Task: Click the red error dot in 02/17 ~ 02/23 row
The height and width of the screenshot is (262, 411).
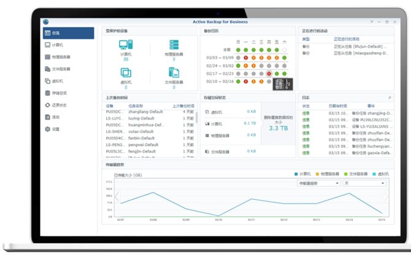Action: click(269, 74)
